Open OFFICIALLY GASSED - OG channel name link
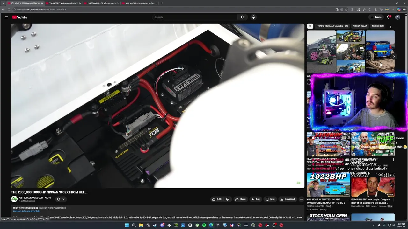 coord(34,198)
